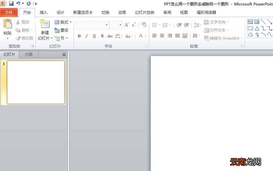Image resolution: width=273 pixels, height=171 pixels.
Task: Open the 文字方向 text direction dropdown
Action: coord(216,22)
